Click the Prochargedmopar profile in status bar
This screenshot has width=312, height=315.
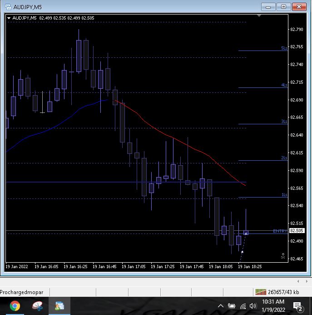(22, 292)
